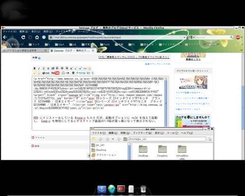Open the Q&A bookmarks folder
This screenshot has height=196, width=245.
tap(60, 44)
